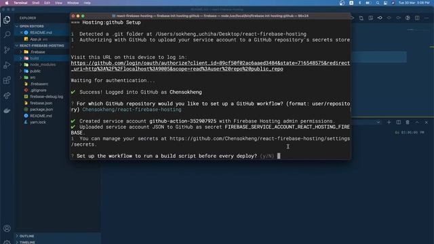Open the Edit menu
The image size is (434, 244).
(47, 3)
